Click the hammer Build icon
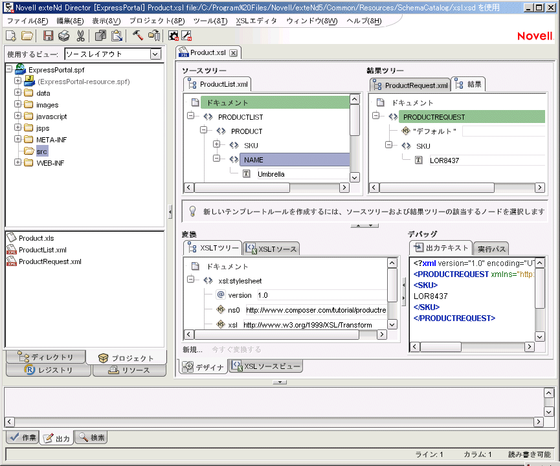Viewport: 560px width, 466px height. click(x=138, y=36)
